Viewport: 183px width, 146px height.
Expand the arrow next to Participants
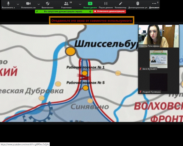click(80, 4)
